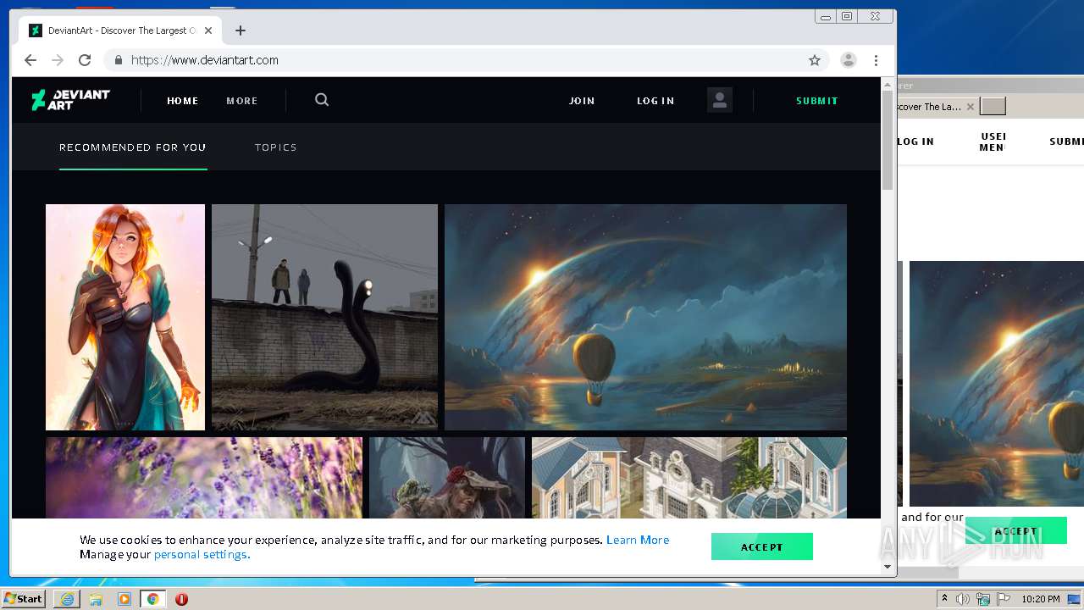Click the vertical scrollbar thumb
The width and height of the screenshot is (1084, 610).
pos(888,140)
